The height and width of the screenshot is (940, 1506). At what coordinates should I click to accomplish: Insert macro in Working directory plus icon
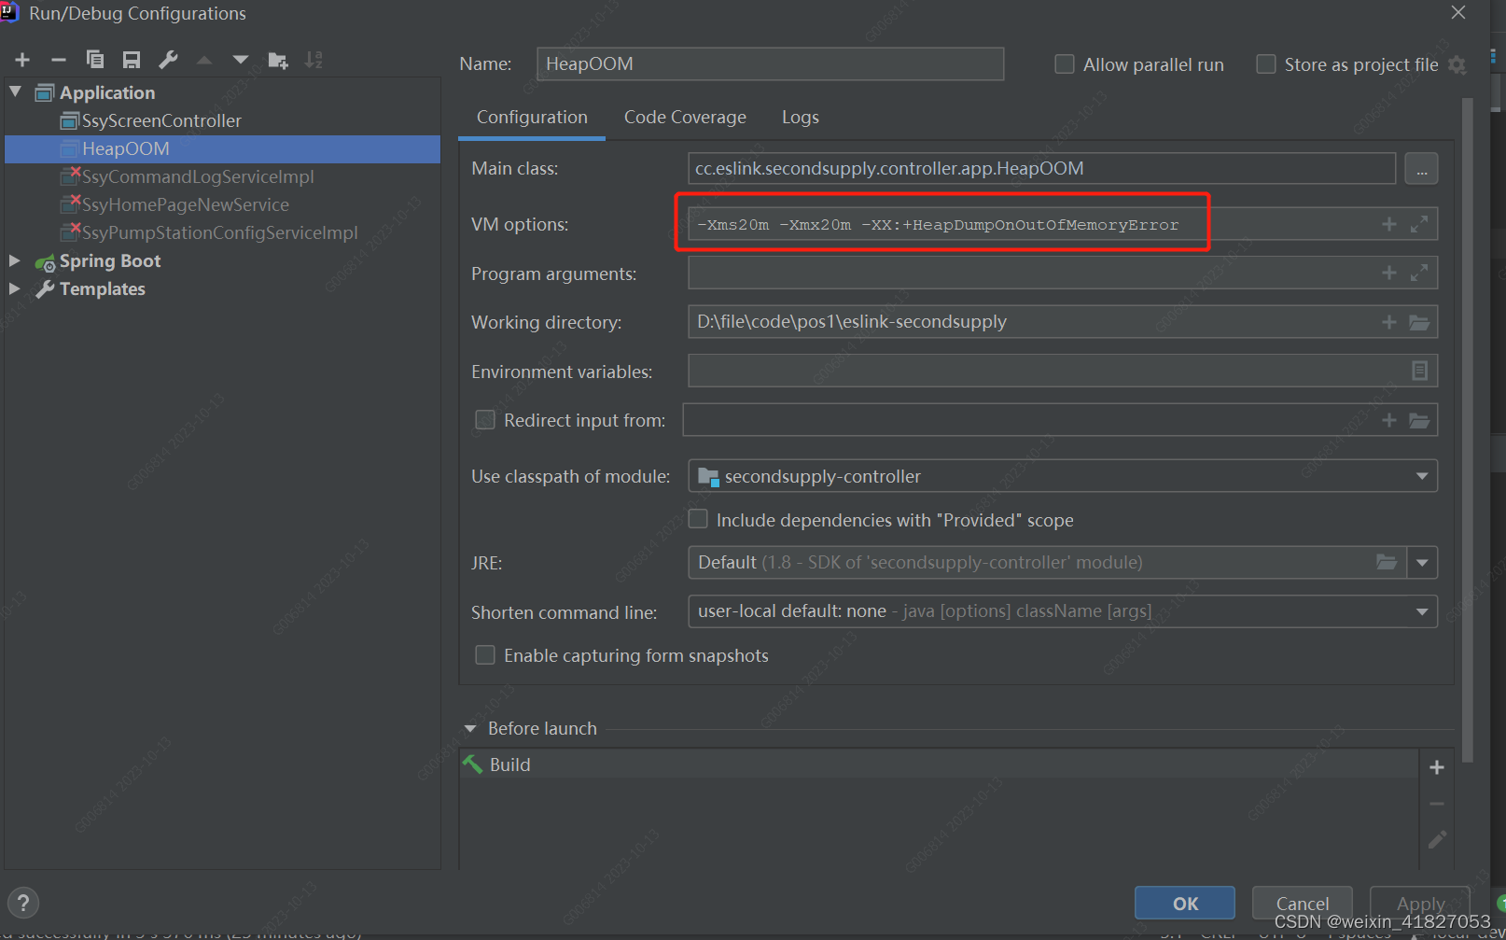(x=1389, y=322)
